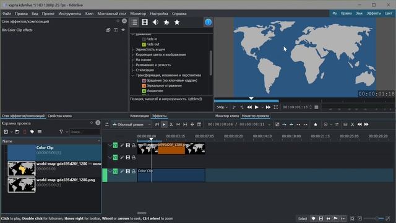Open the track menu icon left of the mode dropdown

107,125
